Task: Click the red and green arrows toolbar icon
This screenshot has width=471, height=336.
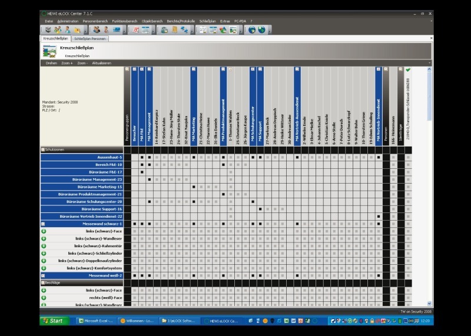Action: tap(223, 30)
